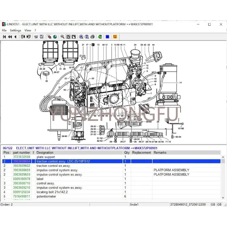Print using the printer icon
The height and width of the screenshot is (227, 227).
pyautogui.click(x=93, y=37)
